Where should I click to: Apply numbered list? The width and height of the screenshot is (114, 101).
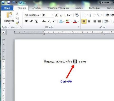click(91, 15)
